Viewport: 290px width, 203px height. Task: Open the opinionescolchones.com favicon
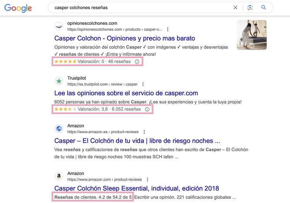pos(59,26)
